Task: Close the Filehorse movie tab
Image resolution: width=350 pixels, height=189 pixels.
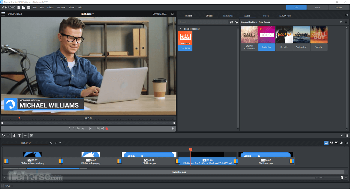Action: point(51,143)
